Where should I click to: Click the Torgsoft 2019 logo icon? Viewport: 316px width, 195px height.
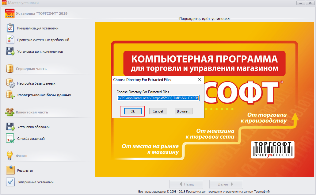pyautogui.click(x=10, y=13)
